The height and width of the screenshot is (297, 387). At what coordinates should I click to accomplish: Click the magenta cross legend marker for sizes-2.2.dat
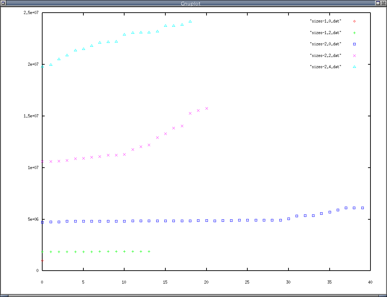(354, 56)
